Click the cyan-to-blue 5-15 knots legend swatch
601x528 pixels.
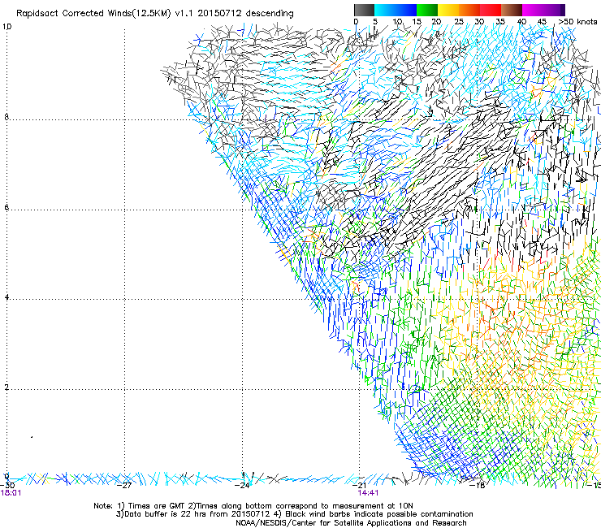396,10
